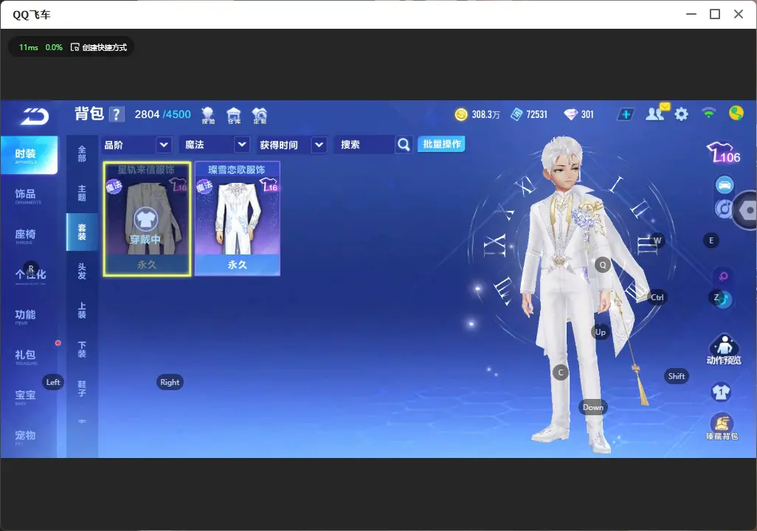Screen dimensions: 757x531
Task: Switch to the car view icon
Action: (x=725, y=185)
